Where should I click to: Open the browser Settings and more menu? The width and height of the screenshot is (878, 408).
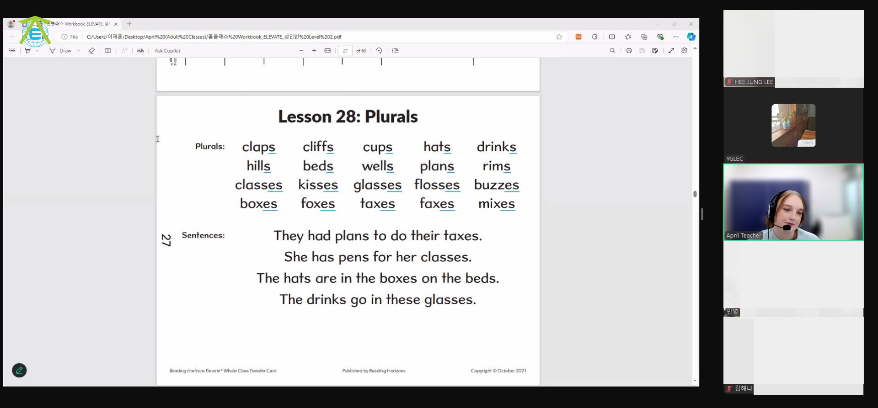click(676, 37)
